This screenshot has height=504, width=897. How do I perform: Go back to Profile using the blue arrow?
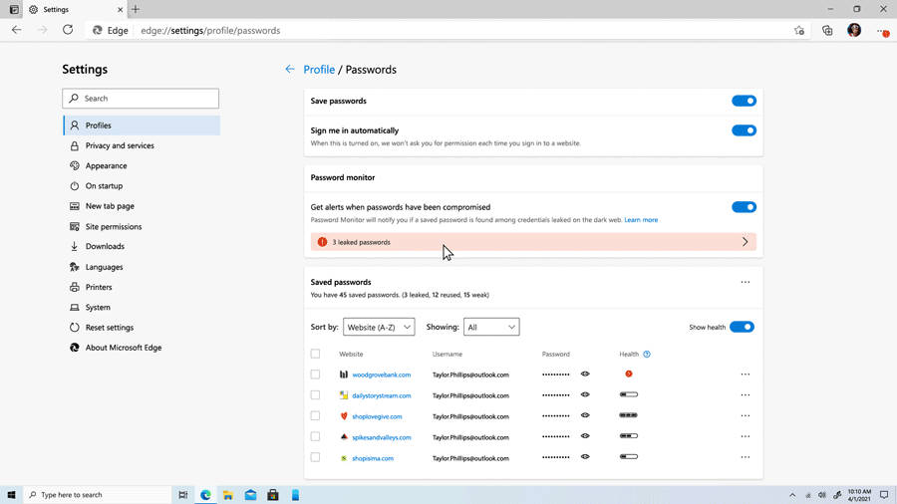tap(289, 69)
